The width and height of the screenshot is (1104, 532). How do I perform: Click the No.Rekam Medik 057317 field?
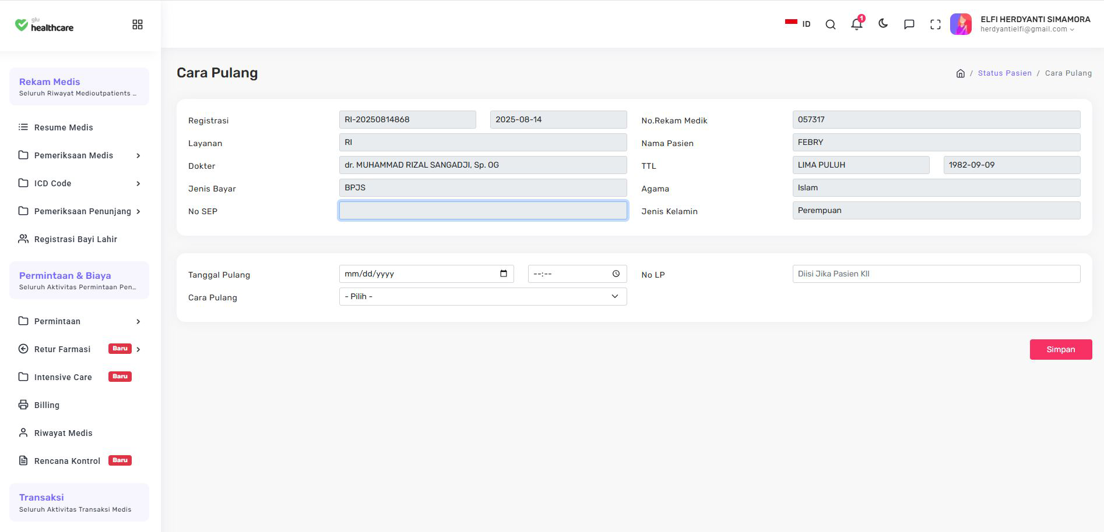[936, 119]
